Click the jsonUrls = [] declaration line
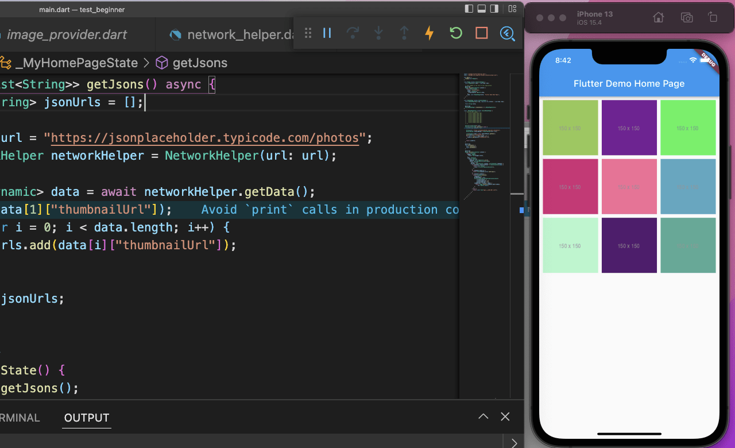Viewport: 735px width, 448px height. (73, 102)
